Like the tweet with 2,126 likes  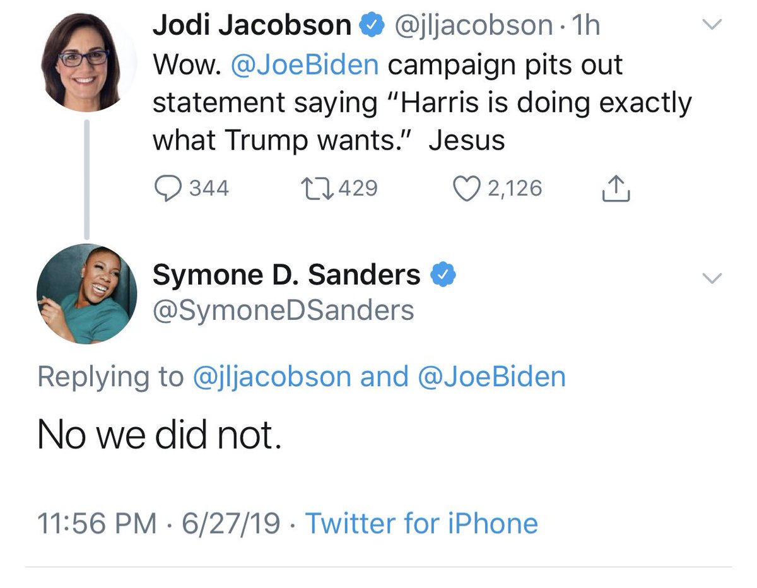click(467, 188)
